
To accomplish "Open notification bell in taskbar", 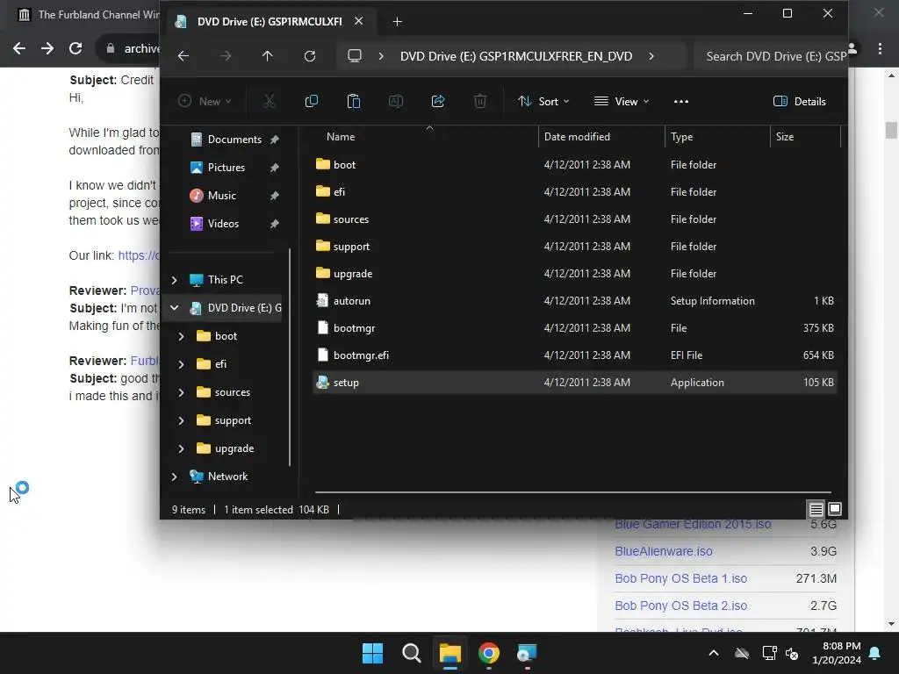I will [x=875, y=653].
